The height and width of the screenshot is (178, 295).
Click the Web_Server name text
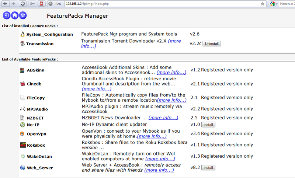40,168
